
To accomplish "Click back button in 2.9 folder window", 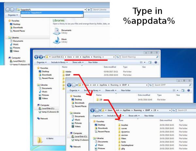I will 92,110.
